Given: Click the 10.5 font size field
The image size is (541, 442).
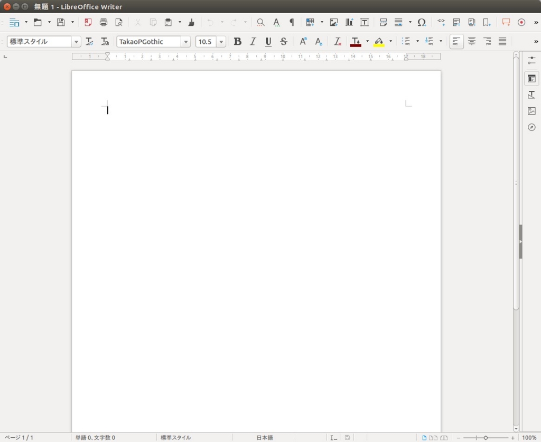Looking at the screenshot, I should coord(206,42).
